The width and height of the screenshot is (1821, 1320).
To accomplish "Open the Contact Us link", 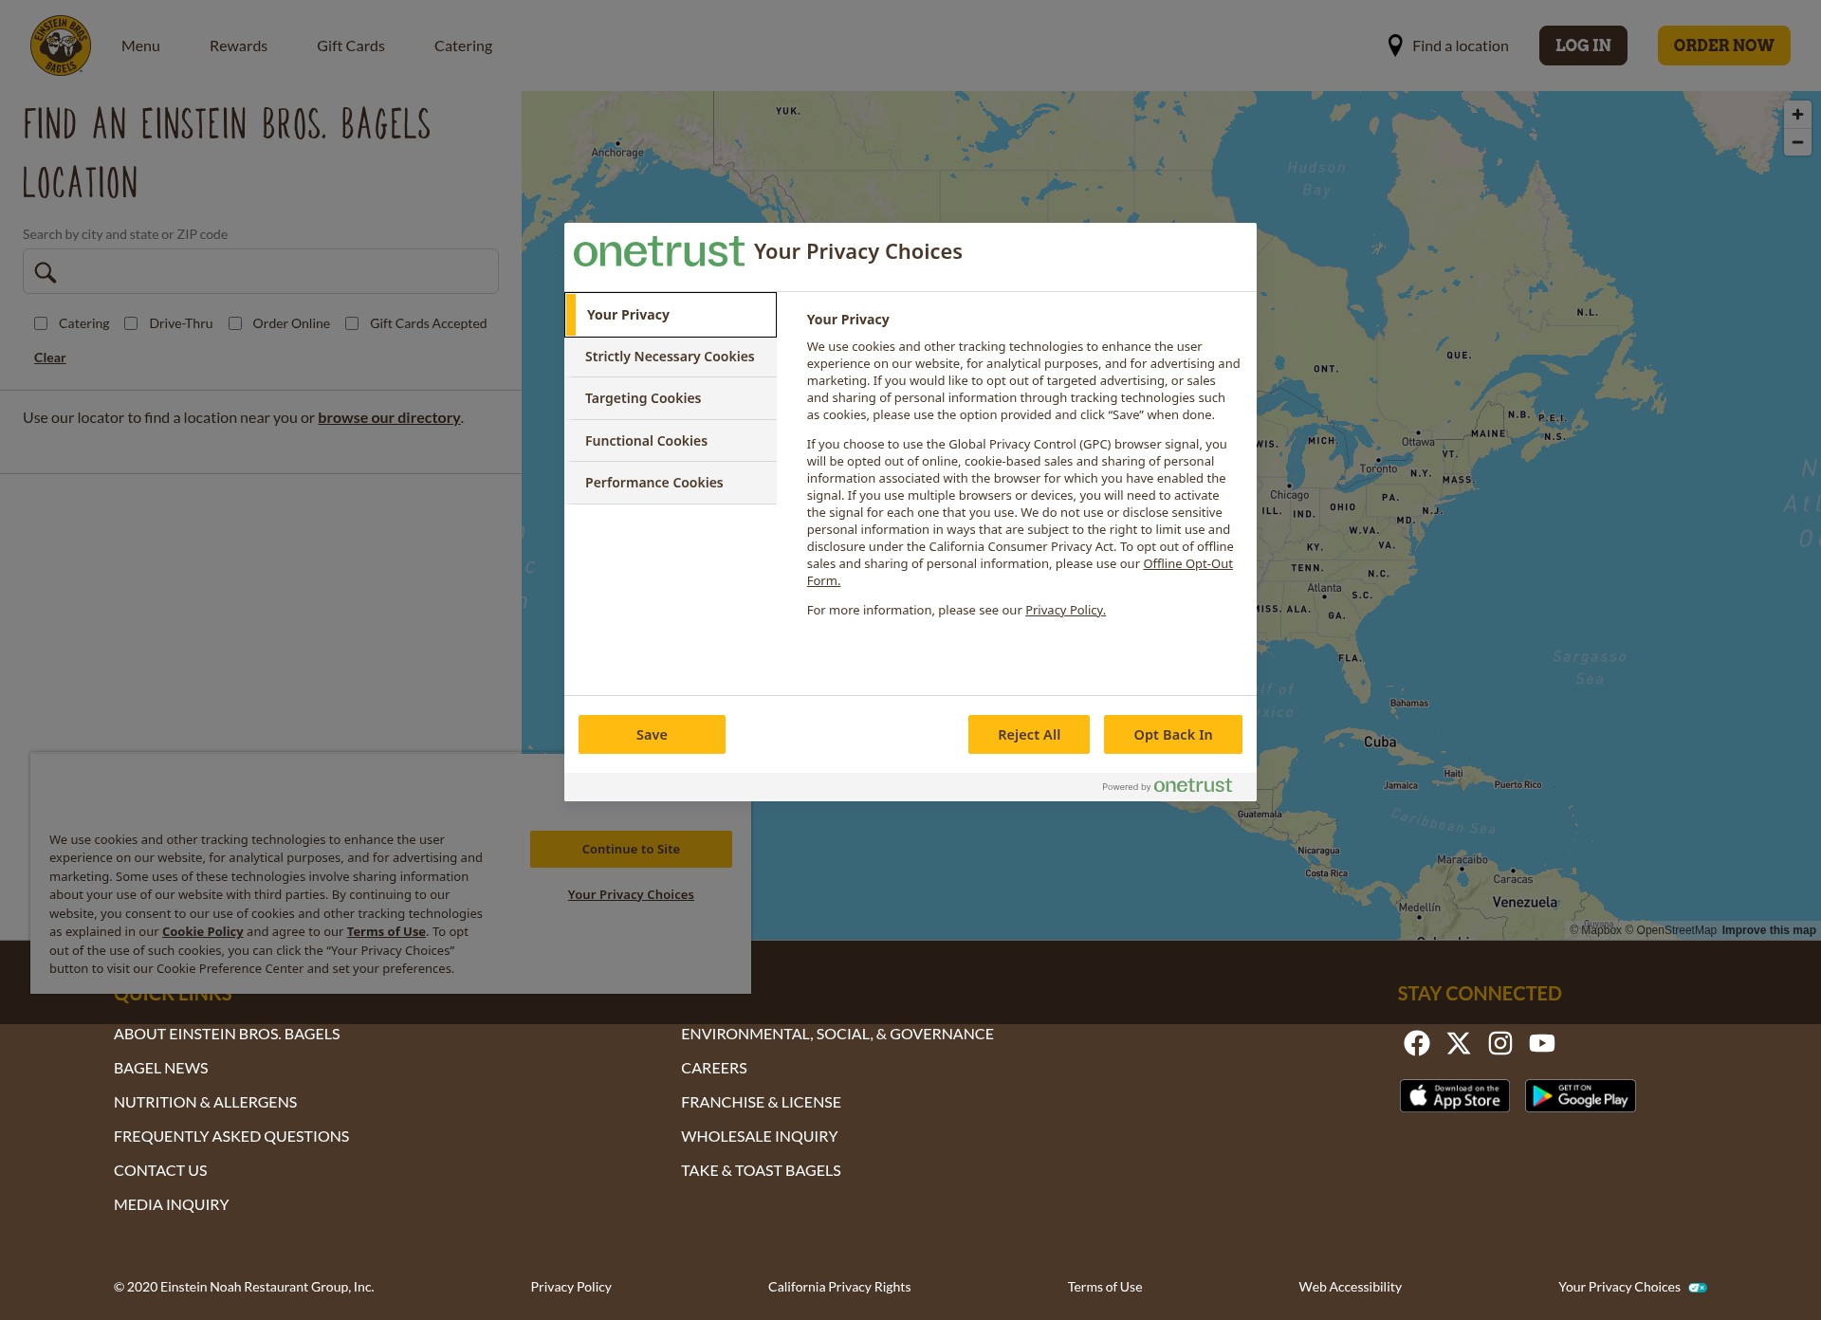I will 160,1170.
